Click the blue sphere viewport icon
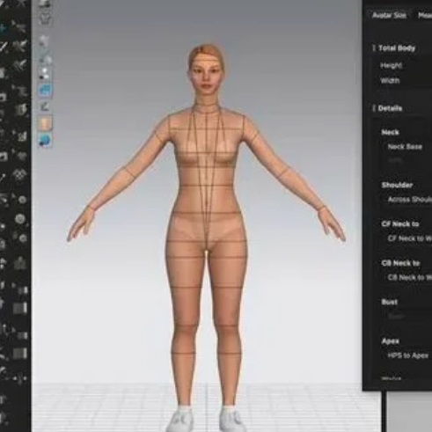Viewport: 432px width, 432px height. click(45, 141)
